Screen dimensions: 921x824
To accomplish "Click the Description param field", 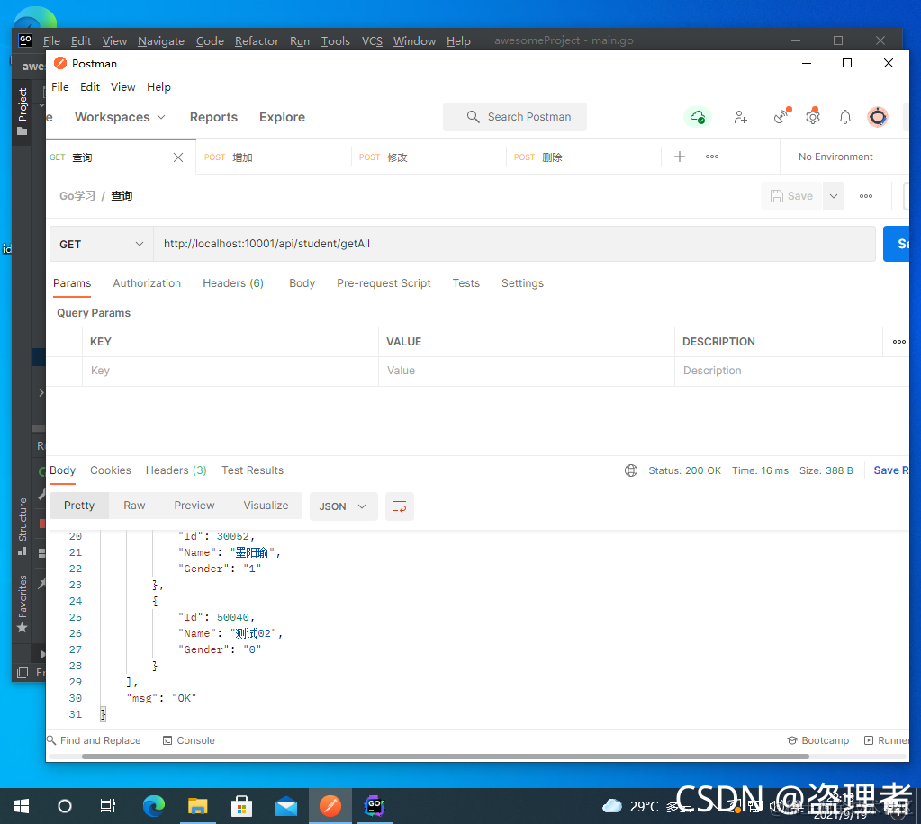I will click(791, 371).
